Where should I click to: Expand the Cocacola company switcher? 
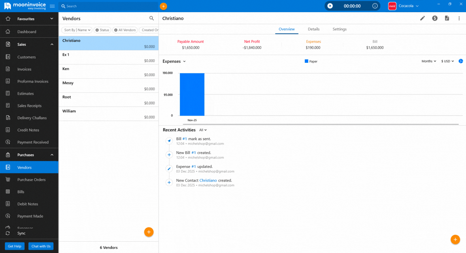click(x=407, y=6)
